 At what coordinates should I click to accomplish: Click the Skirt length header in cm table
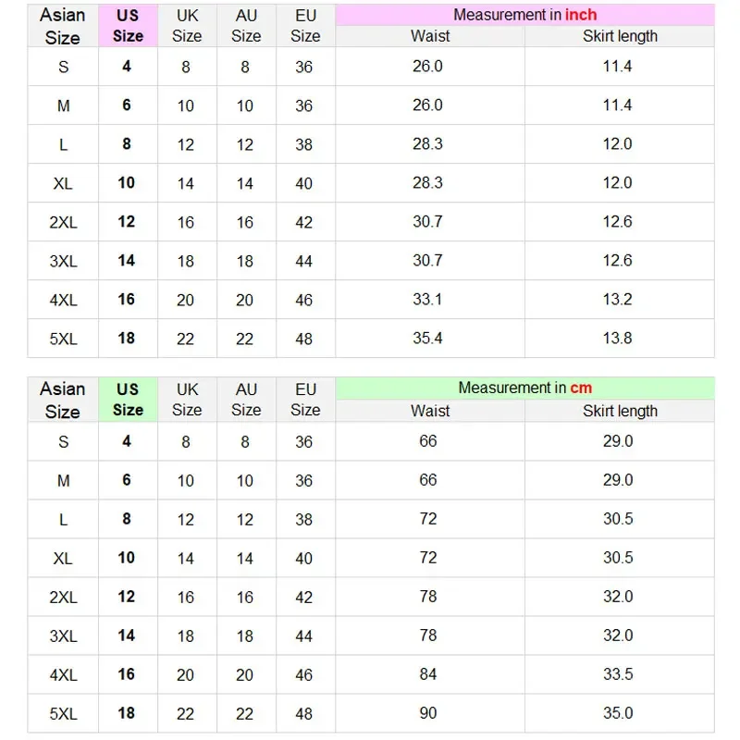pos(620,411)
